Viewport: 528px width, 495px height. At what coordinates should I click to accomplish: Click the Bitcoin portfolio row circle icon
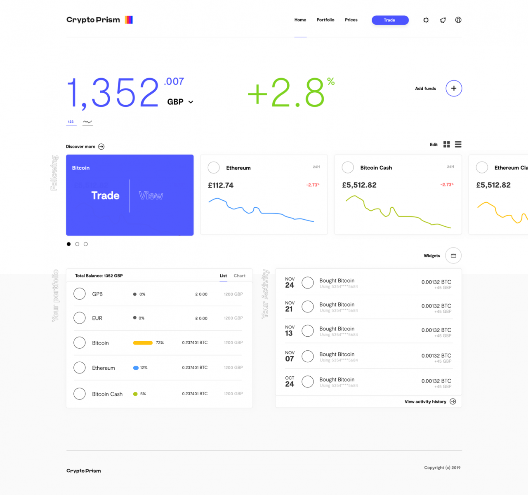(x=80, y=343)
